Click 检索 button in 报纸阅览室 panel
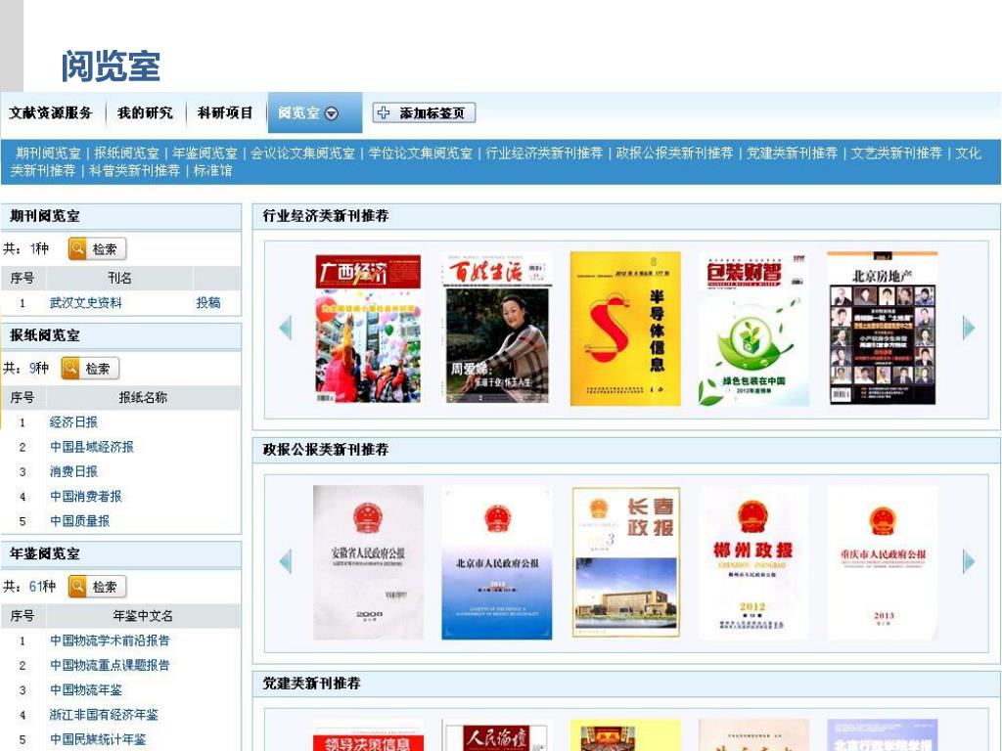Image resolution: width=1002 pixels, height=751 pixels. (90, 369)
